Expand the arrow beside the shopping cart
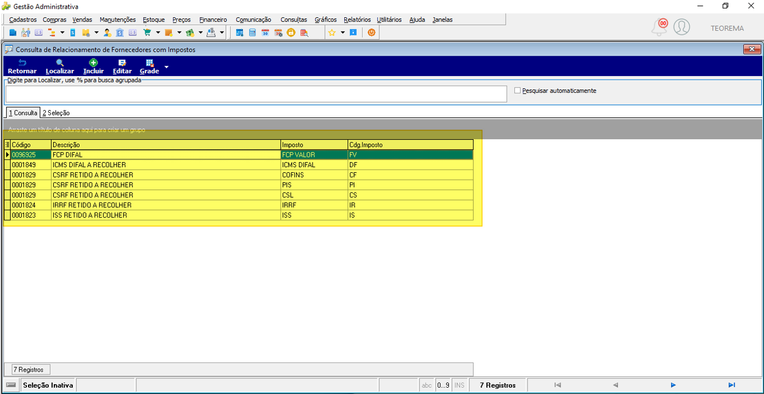Screen dimensions: 764x394 (x=157, y=33)
